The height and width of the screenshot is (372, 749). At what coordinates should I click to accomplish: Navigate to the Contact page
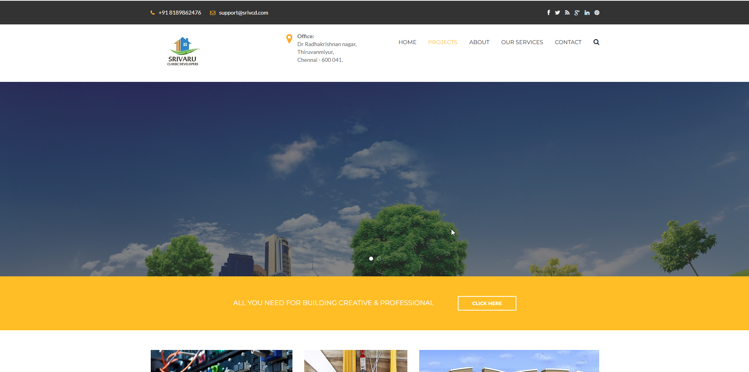point(568,42)
